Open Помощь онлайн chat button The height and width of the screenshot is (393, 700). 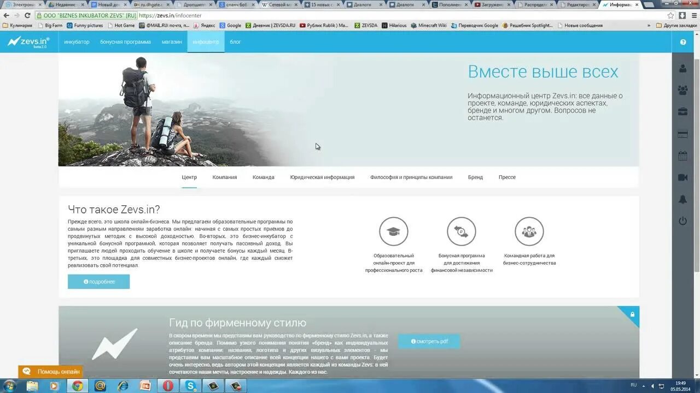coord(51,372)
